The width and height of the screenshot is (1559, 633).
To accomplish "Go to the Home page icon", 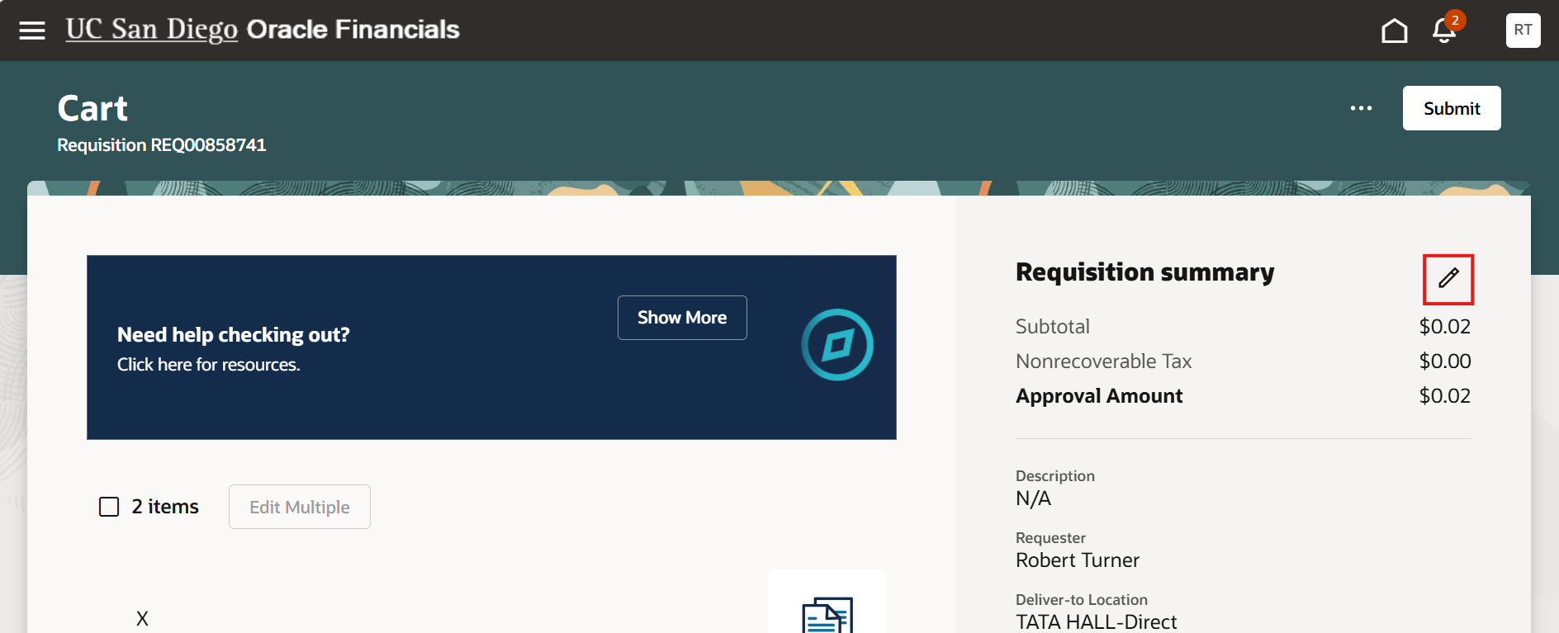I will coord(1395,31).
